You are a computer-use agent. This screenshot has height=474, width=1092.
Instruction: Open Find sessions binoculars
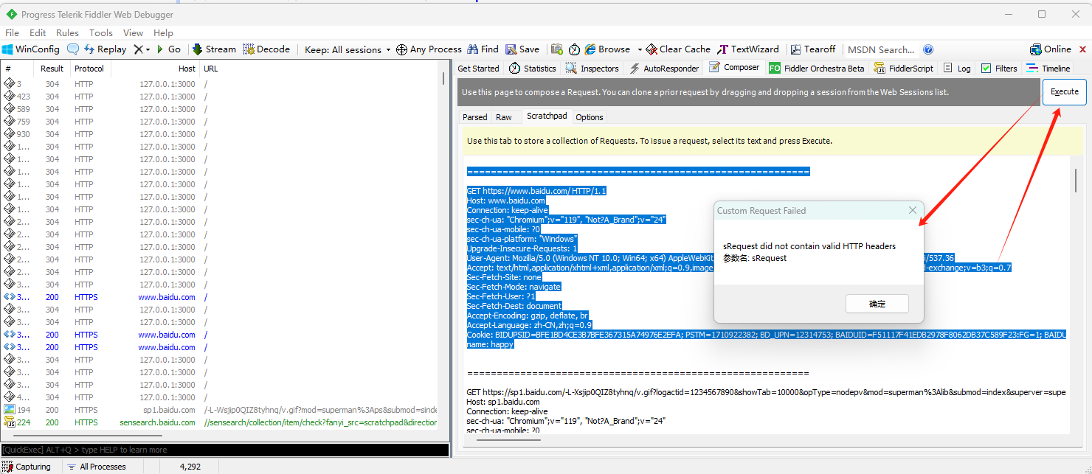(483, 49)
